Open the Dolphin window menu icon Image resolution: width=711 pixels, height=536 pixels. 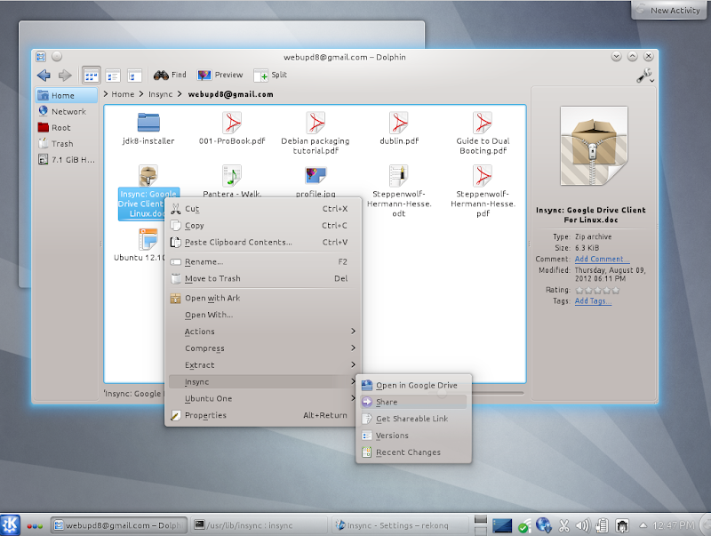(41, 56)
